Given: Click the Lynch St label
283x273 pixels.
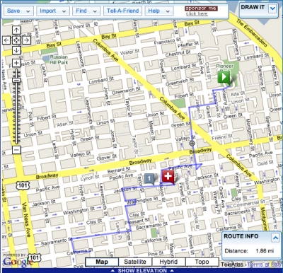Looking at the screenshot, I should (90, 178).
